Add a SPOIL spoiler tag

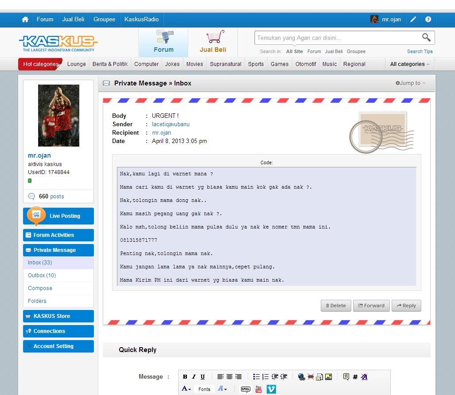click(x=245, y=389)
